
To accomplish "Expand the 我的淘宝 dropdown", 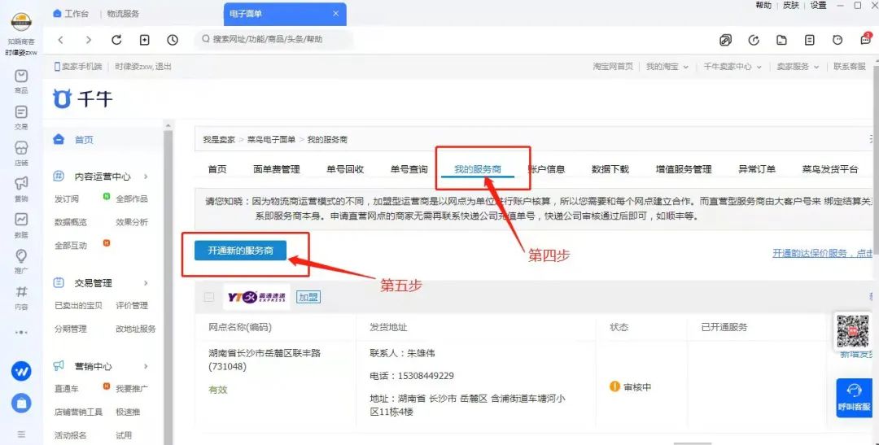I will point(667,67).
